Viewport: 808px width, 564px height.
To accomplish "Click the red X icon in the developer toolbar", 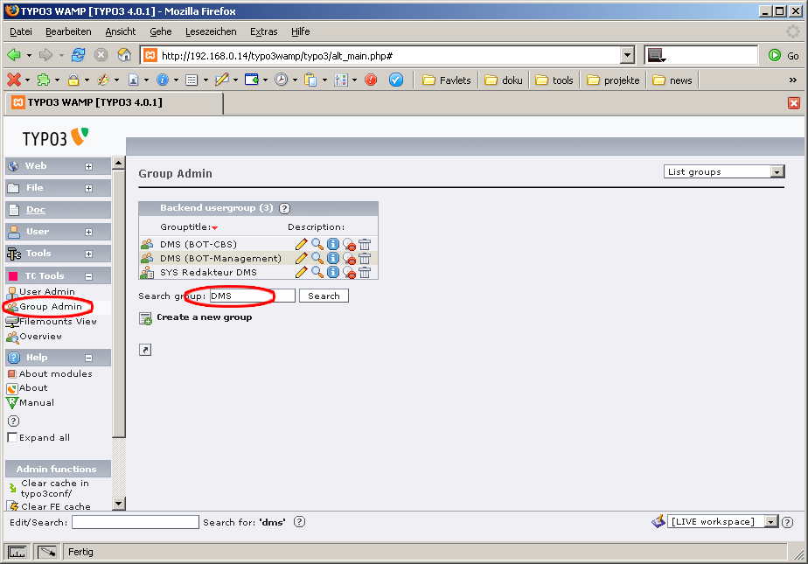I will [14, 80].
